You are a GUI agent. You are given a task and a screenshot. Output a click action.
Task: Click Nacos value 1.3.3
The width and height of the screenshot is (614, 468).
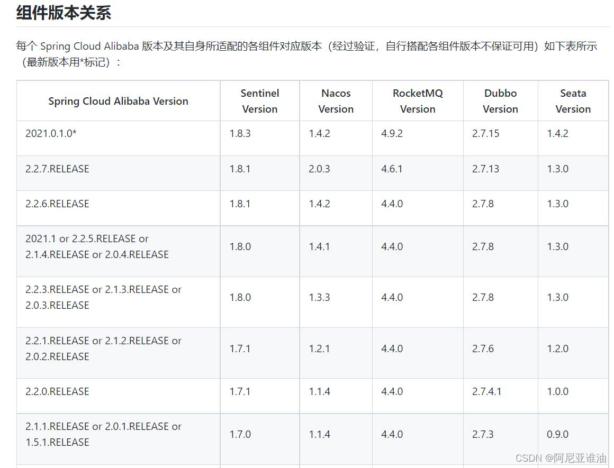click(x=319, y=297)
